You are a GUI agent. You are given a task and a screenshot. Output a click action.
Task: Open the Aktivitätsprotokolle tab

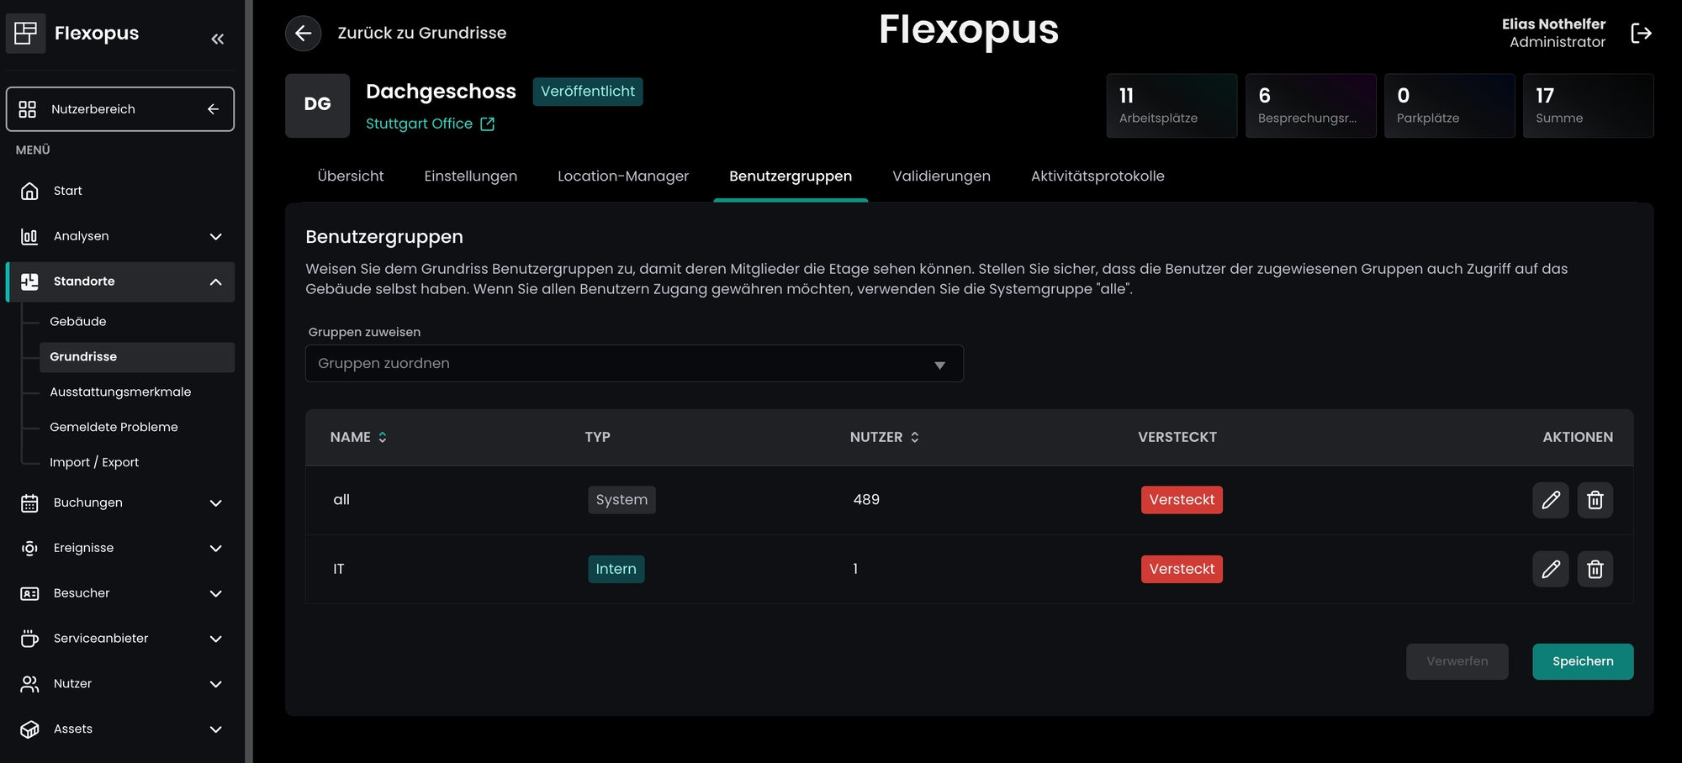[1097, 176]
